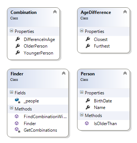The image size is (137, 143).
Task: Select the FindCombinationWi... method
Action: pyautogui.click(x=45, y=117)
